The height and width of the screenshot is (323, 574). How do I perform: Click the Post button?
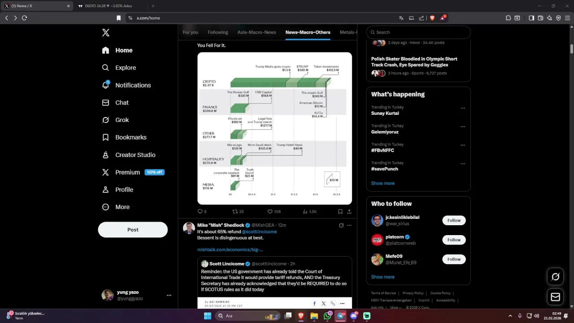point(133,230)
